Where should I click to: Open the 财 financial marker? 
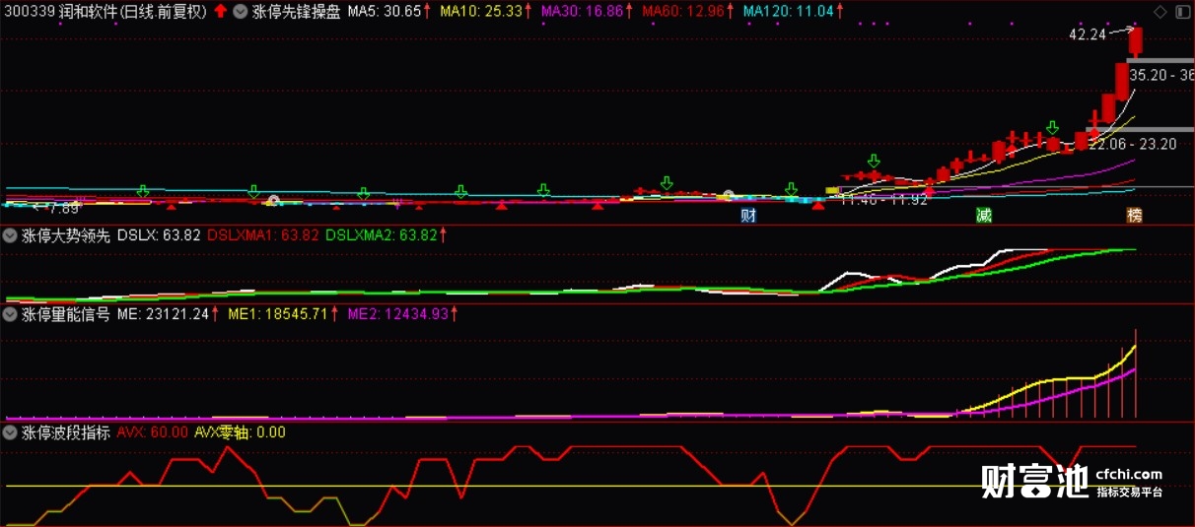pos(748,215)
